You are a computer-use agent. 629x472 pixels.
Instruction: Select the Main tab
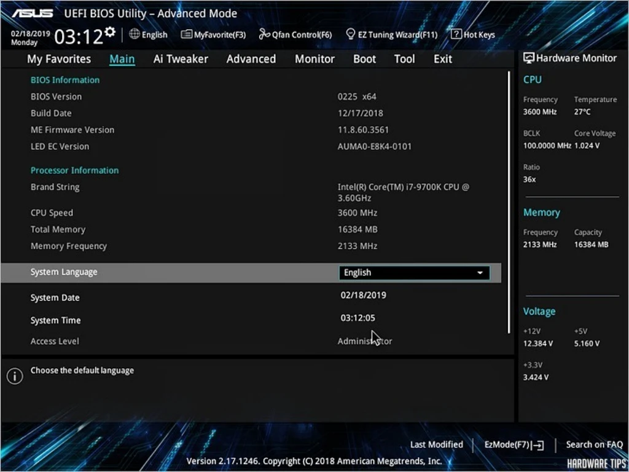coord(122,59)
